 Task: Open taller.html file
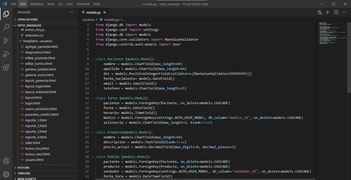(32, 143)
